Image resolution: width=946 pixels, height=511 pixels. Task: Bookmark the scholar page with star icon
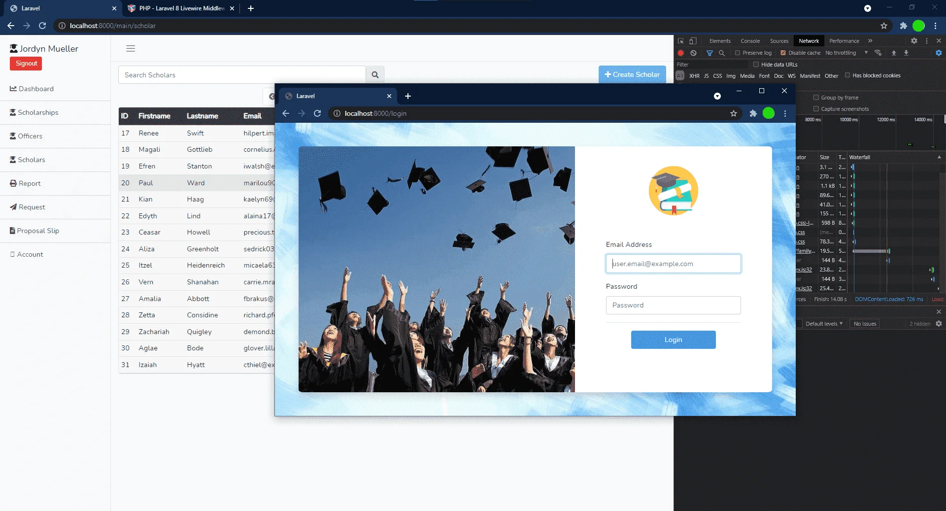[884, 26]
